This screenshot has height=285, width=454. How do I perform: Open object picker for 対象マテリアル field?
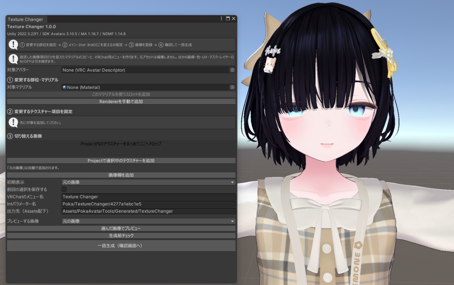tap(232, 87)
